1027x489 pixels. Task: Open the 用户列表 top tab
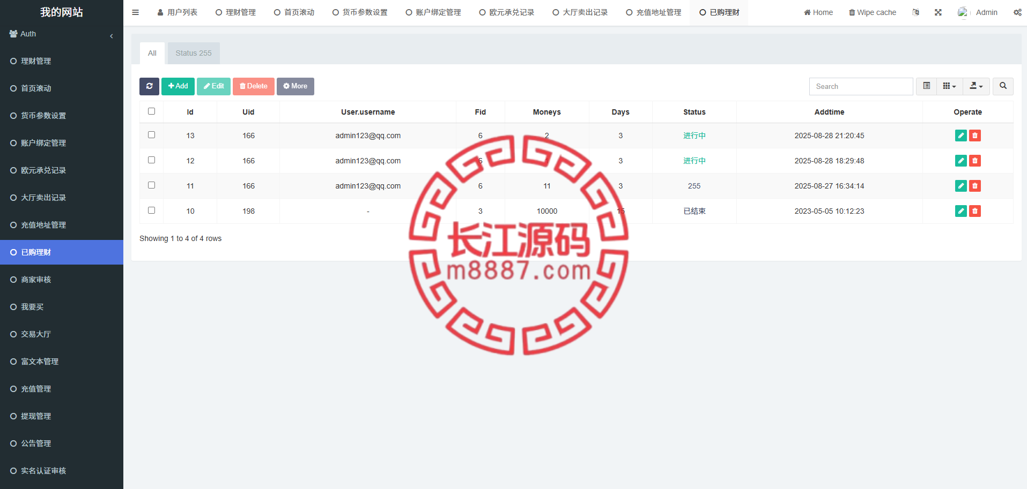point(178,12)
